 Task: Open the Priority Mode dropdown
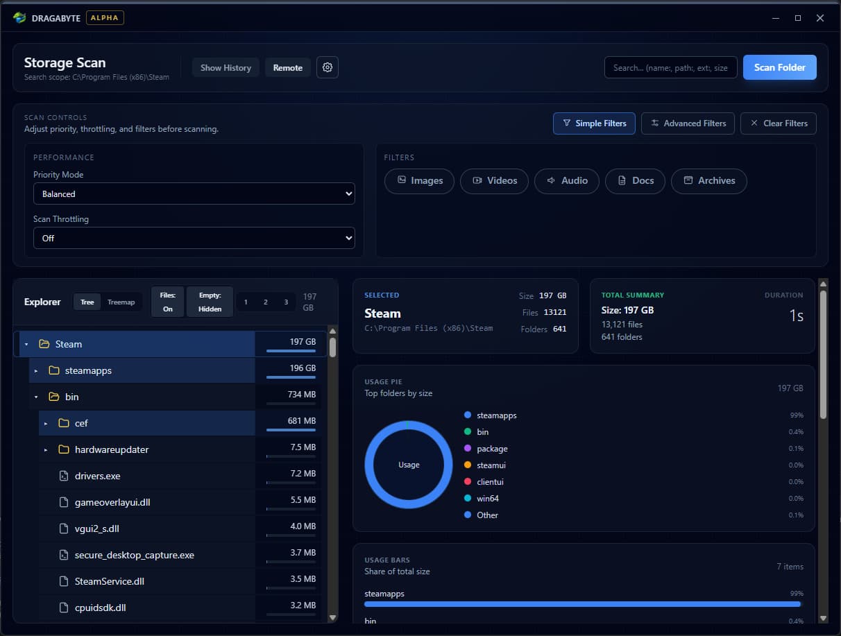[194, 194]
